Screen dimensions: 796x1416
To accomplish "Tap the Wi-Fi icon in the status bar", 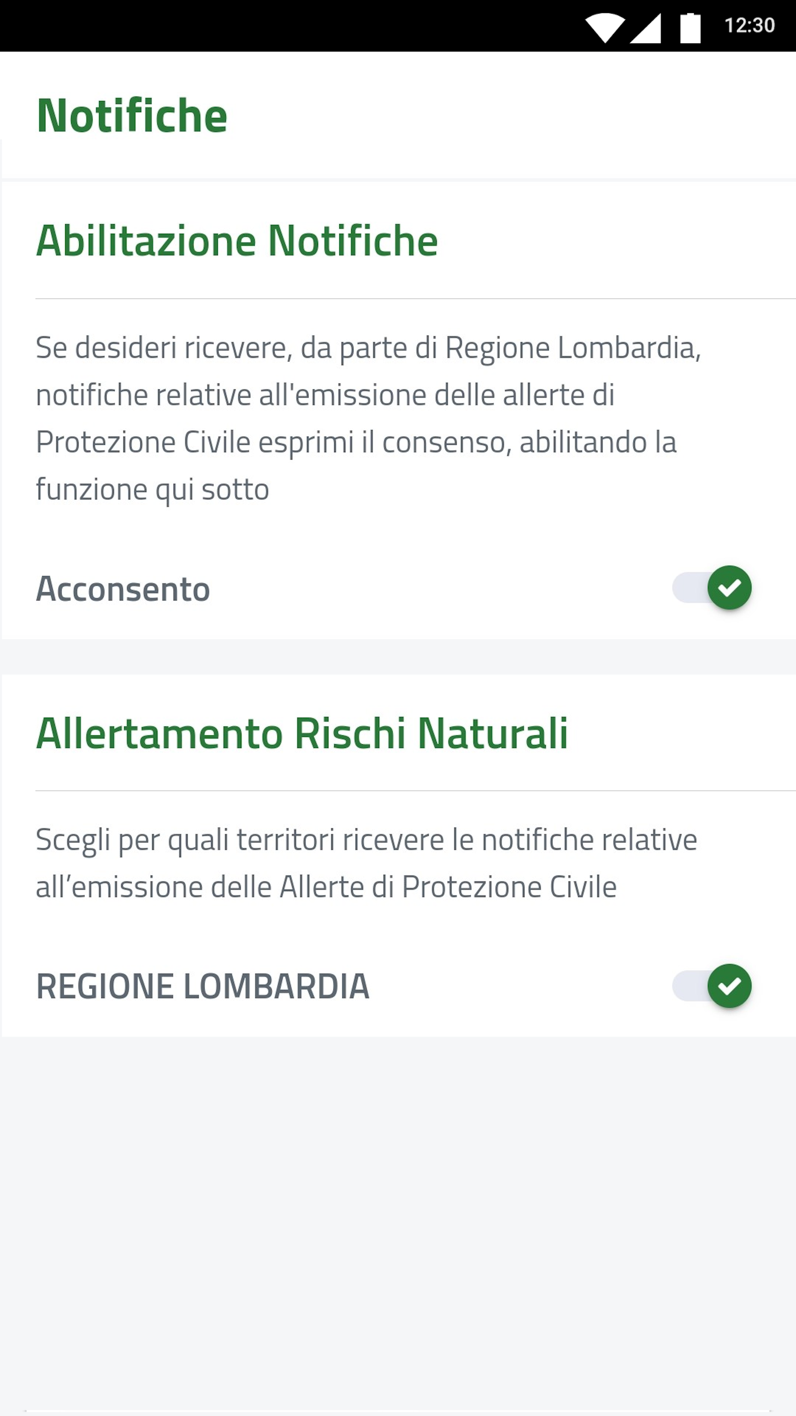I will point(605,27).
